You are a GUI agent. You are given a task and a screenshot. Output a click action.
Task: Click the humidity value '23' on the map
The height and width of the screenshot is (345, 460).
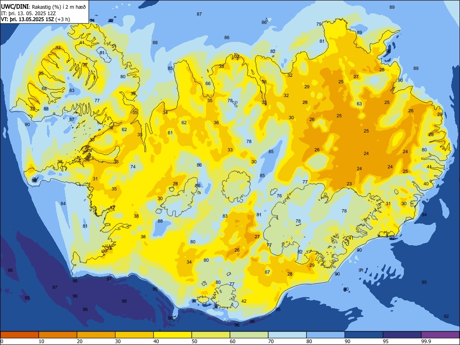pos(349,184)
